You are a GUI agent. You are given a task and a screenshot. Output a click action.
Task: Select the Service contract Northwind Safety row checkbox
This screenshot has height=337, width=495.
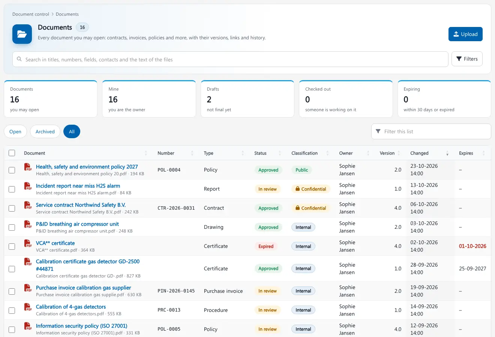[x=12, y=208]
